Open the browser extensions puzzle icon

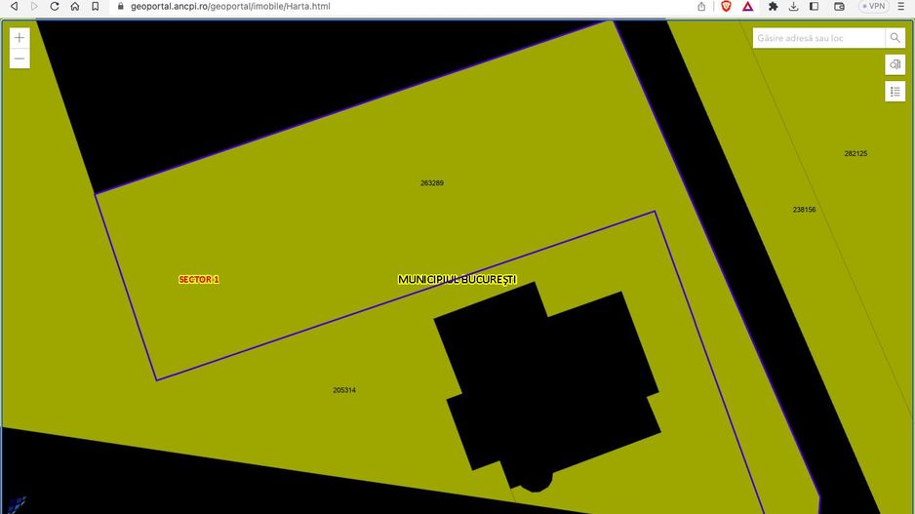tap(774, 6)
